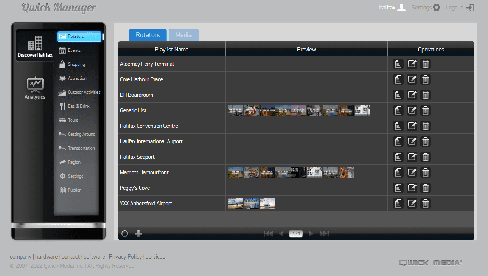Follow the contact footer link
This screenshot has height=276, width=488.
(71, 257)
